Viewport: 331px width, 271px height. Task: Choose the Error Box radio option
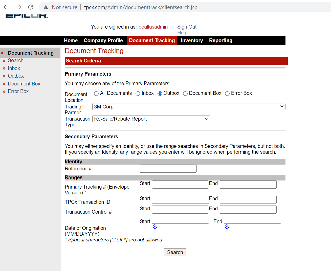click(227, 94)
